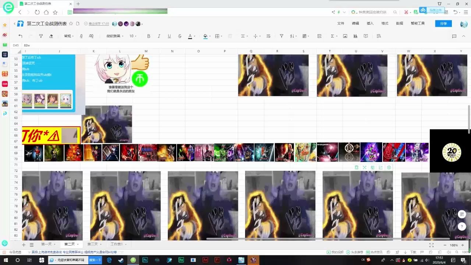Open the 编辑 menu

click(355, 24)
